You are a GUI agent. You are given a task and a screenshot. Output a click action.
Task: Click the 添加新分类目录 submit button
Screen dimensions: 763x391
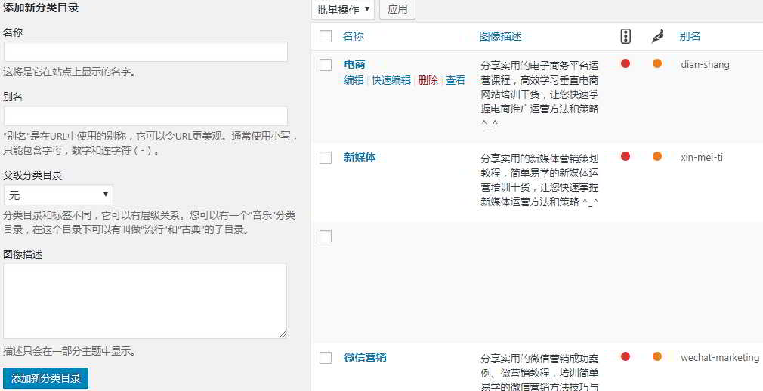[x=46, y=378]
